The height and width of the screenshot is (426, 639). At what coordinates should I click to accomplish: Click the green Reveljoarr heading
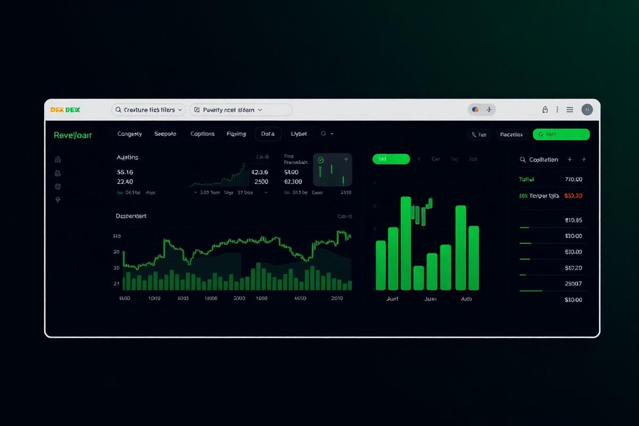click(x=73, y=135)
